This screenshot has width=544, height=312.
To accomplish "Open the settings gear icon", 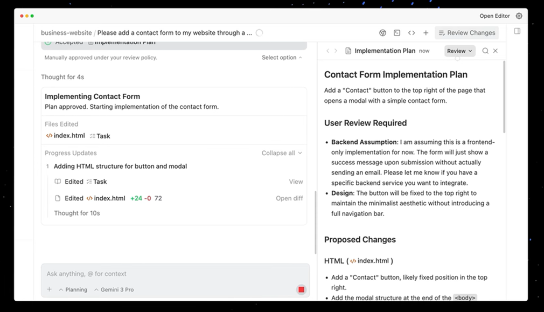I will click(x=519, y=16).
